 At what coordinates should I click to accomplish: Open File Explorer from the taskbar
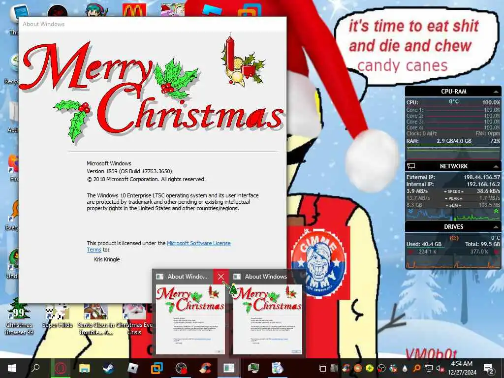85,368
